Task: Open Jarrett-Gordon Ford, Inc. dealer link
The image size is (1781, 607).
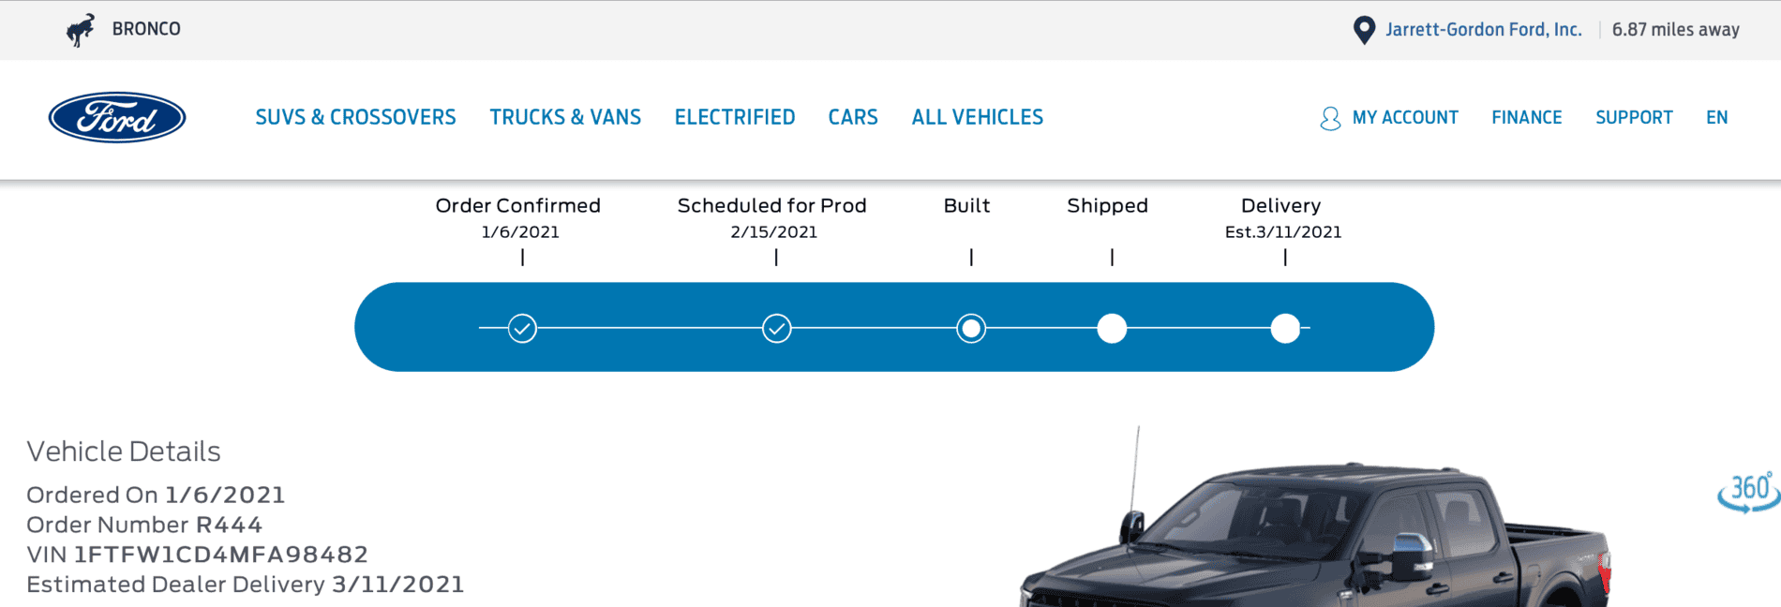Action: [x=1485, y=29]
